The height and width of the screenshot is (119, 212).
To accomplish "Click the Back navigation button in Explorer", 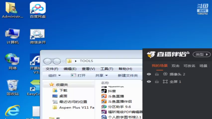I will tap(47, 61).
